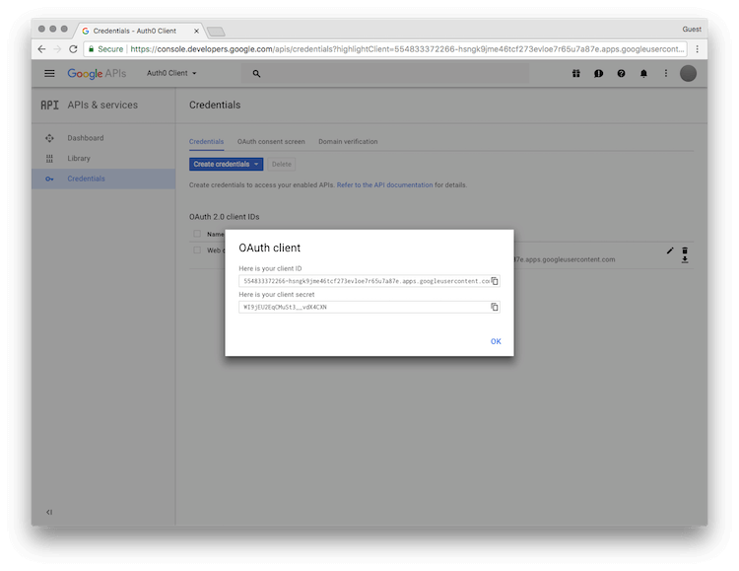Click the Secure padlock icon

pos(92,49)
